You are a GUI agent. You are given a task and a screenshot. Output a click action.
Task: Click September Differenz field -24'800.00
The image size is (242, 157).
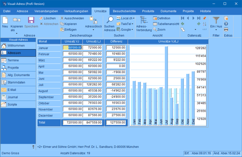coord(116,97)
